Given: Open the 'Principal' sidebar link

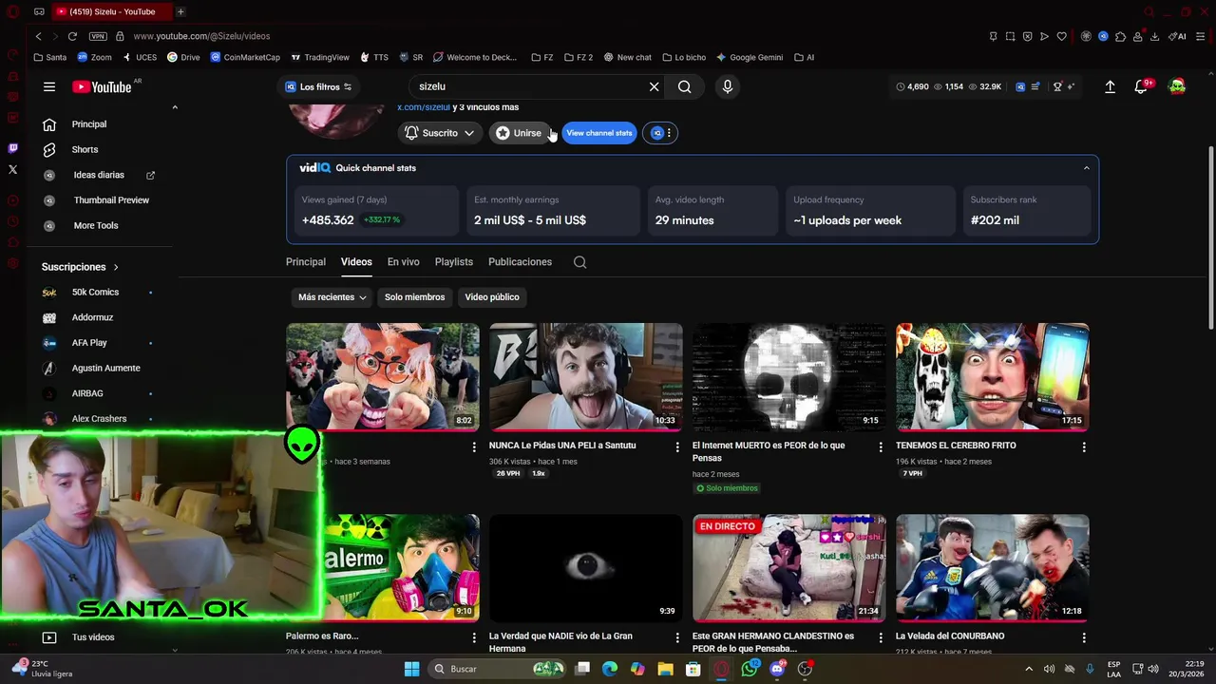Looking at the screenshot, I should tap(89, 124).
